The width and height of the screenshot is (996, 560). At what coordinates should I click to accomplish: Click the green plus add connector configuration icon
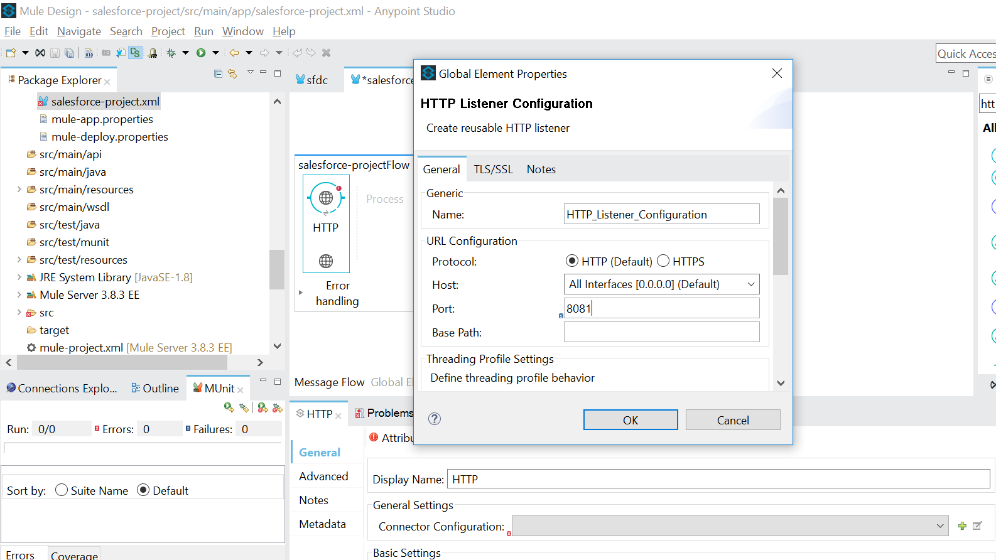coord(962,526)
